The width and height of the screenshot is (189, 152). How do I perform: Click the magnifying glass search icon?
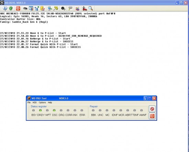pyautogui.click(x=90, y=9)
